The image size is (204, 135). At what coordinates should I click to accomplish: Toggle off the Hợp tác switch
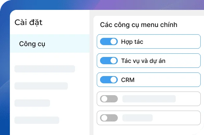[109, 41]
